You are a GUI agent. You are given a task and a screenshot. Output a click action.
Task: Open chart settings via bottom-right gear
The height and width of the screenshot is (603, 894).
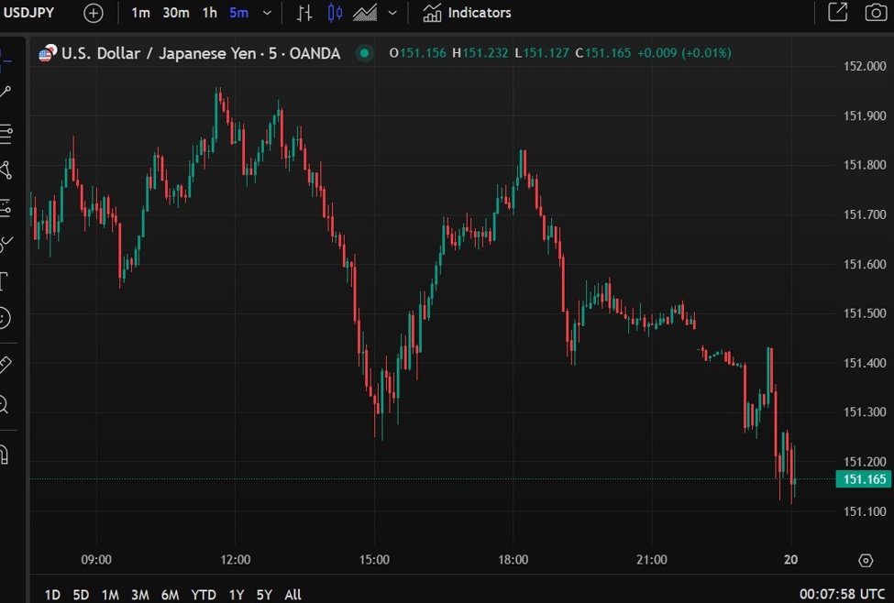pos(866,560)
